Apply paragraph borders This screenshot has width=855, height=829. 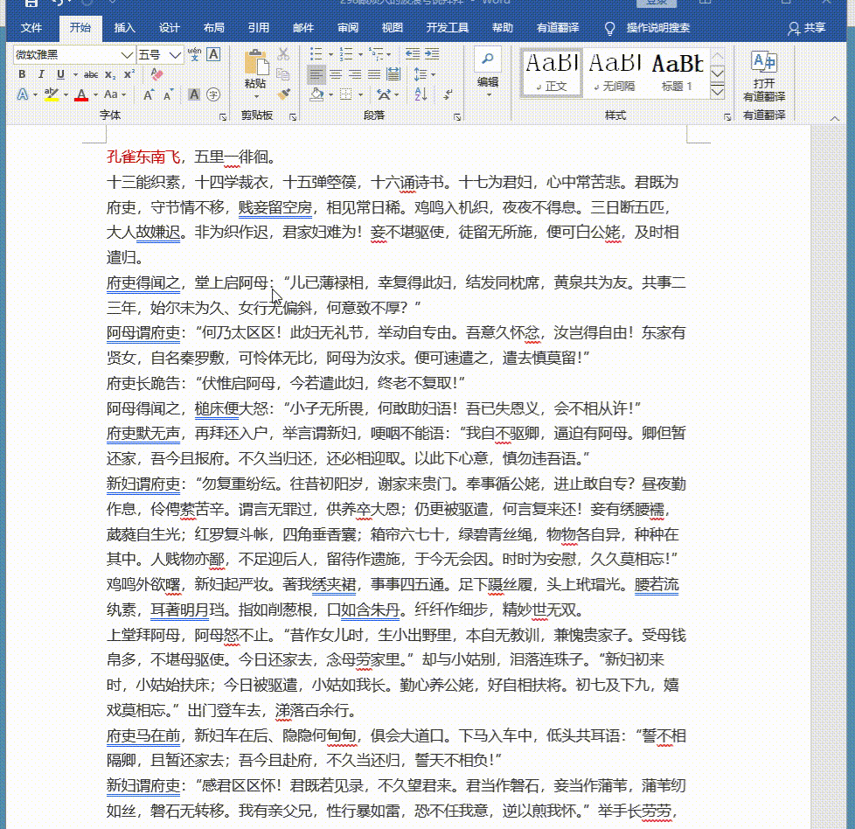click(x=345, y=94)
